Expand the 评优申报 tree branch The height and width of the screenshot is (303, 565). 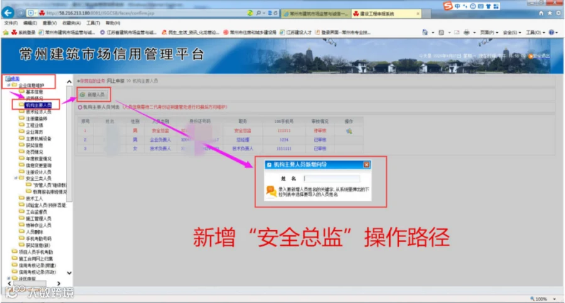point(9,279)
